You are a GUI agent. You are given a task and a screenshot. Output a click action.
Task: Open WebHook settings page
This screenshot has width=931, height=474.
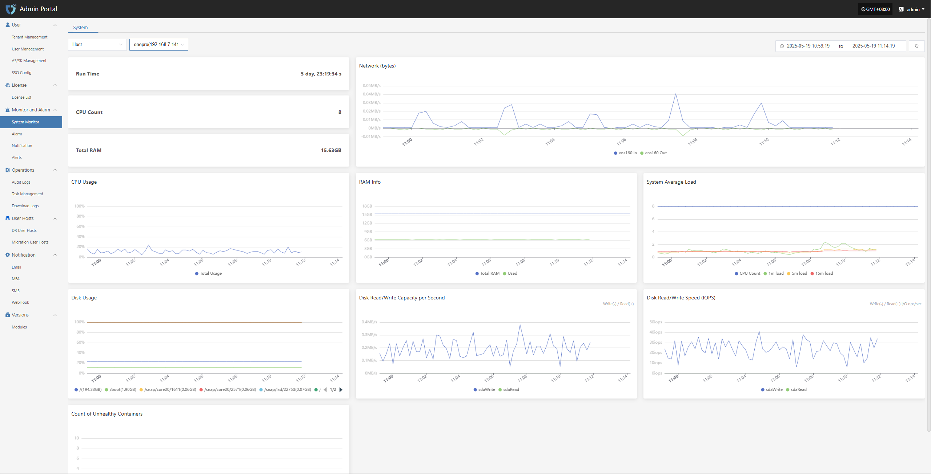tap(20, 302)
